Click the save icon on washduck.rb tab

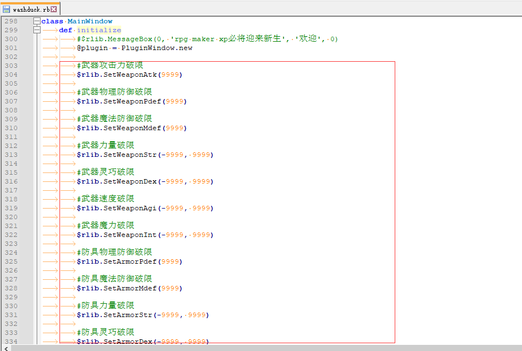pos(6,9)
